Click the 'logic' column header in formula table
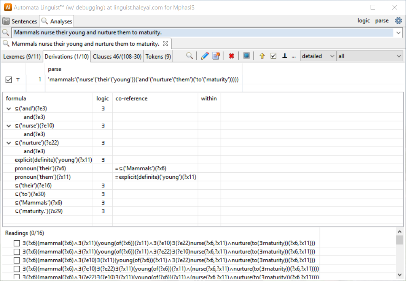The width and height of the screenshot is (406, 281). coord(102,98)
